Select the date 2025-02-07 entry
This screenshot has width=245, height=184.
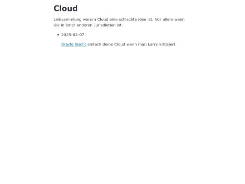click(x=73, y=35)
